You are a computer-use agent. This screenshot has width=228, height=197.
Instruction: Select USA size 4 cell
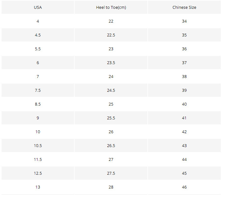[38, 21]
